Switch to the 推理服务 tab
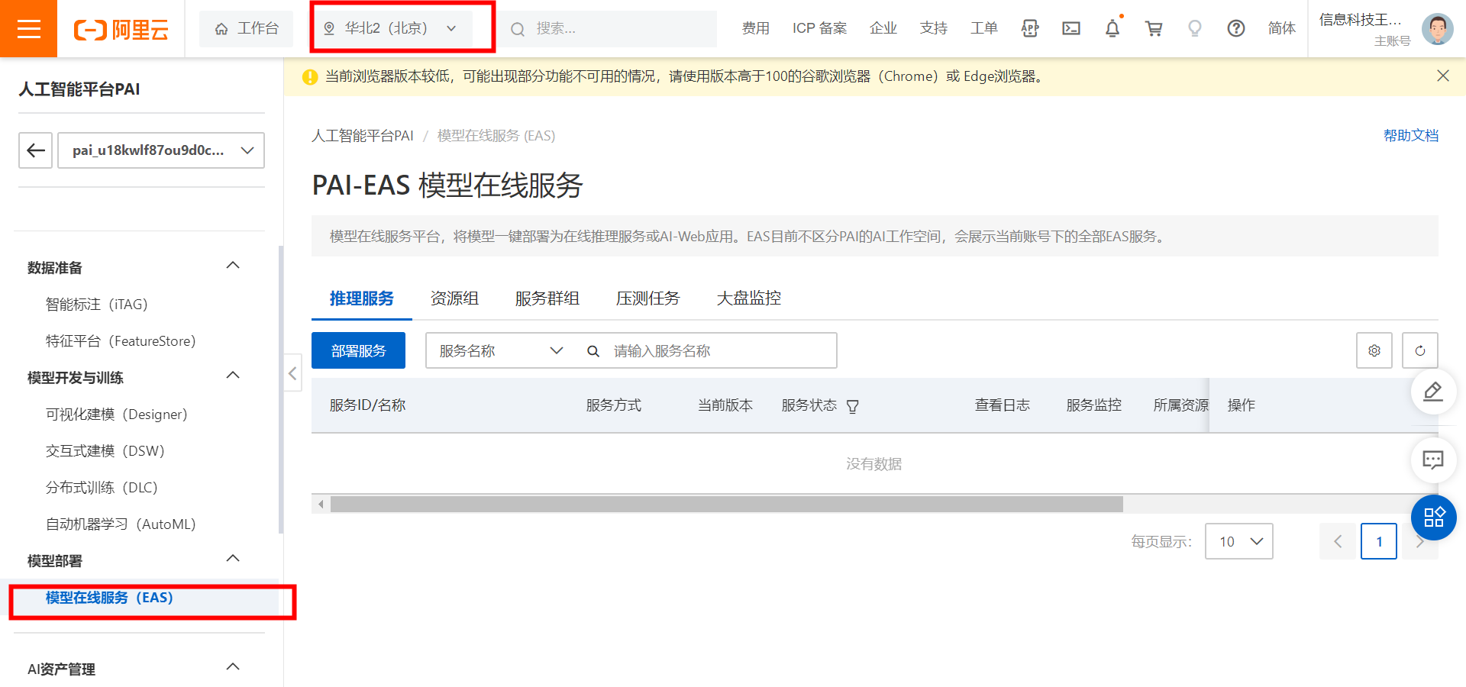 361,298
